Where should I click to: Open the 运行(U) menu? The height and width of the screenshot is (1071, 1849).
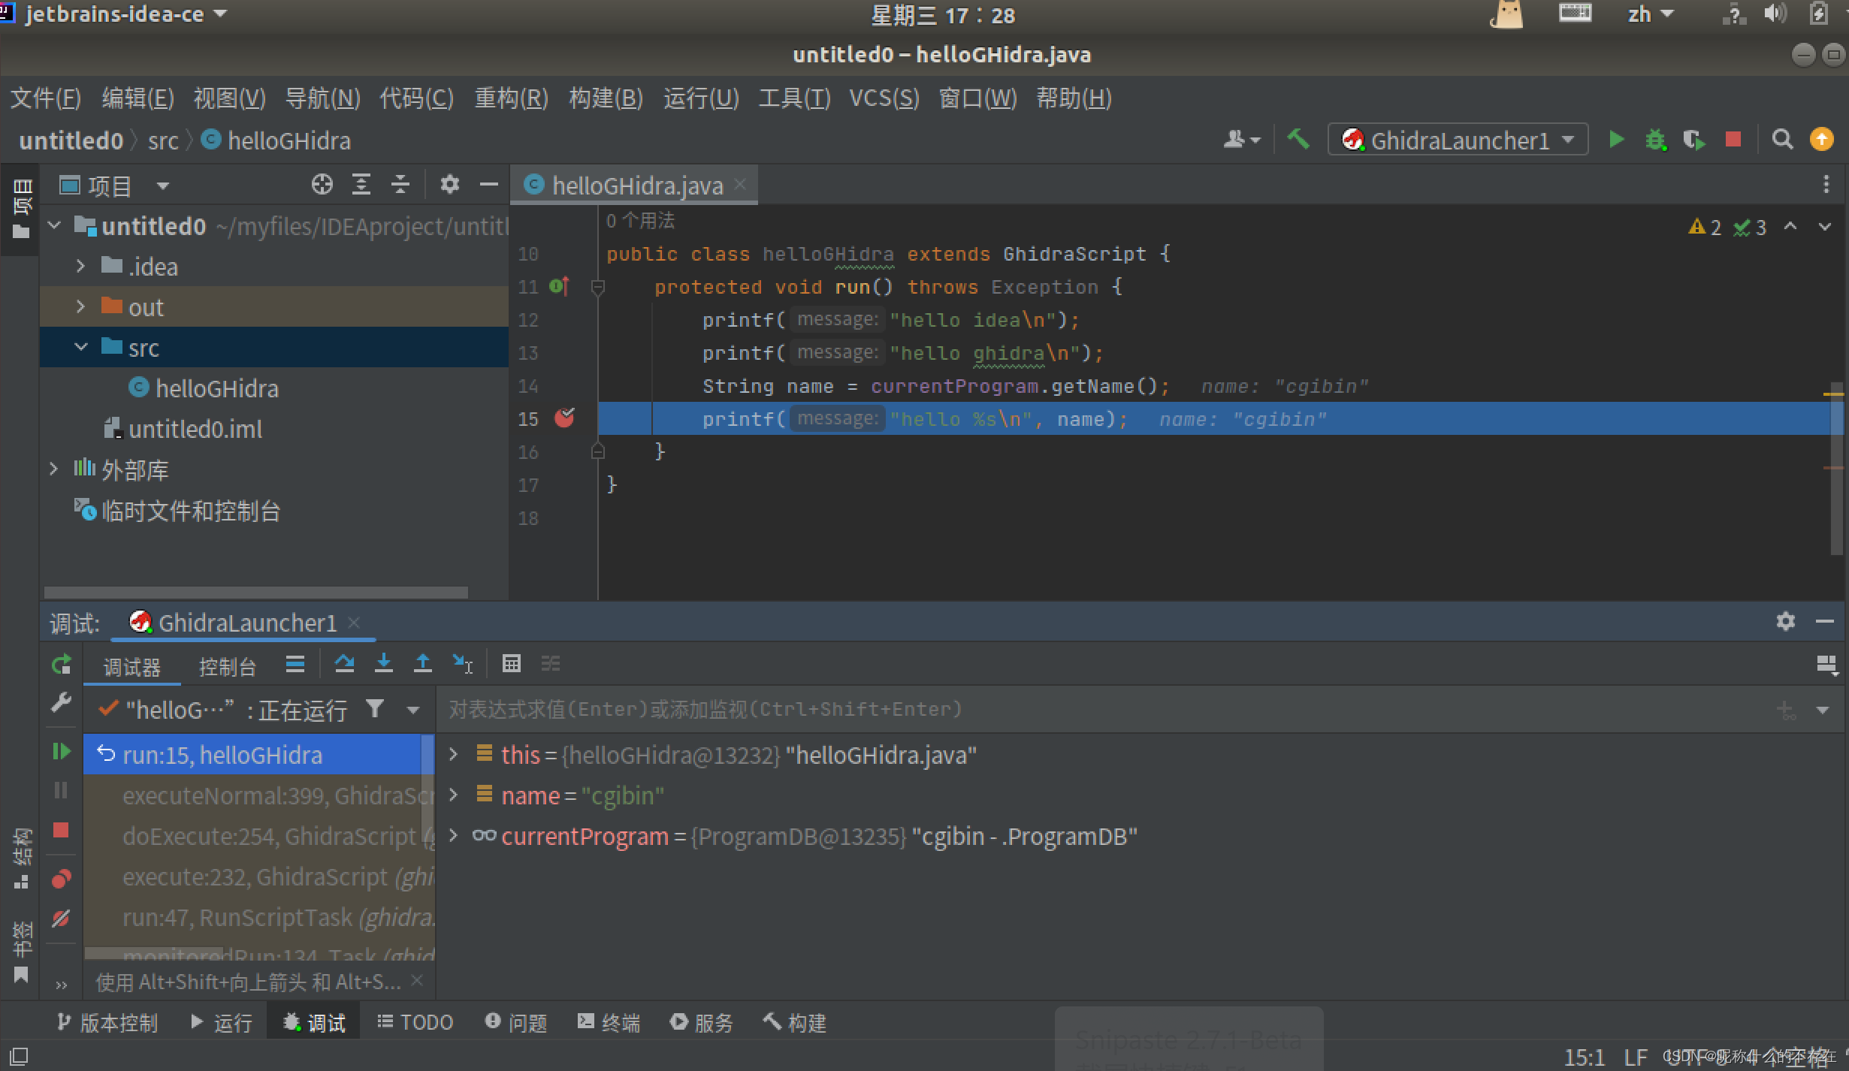[700, 98]
